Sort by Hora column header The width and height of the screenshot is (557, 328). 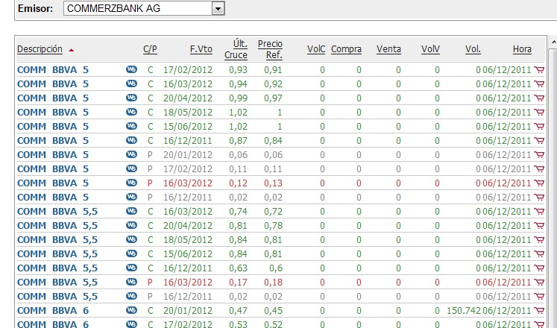click(522, 49)
